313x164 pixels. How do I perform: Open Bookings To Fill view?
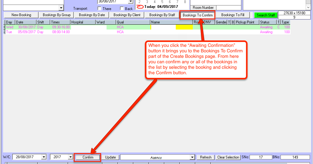(x=233, y=15)
